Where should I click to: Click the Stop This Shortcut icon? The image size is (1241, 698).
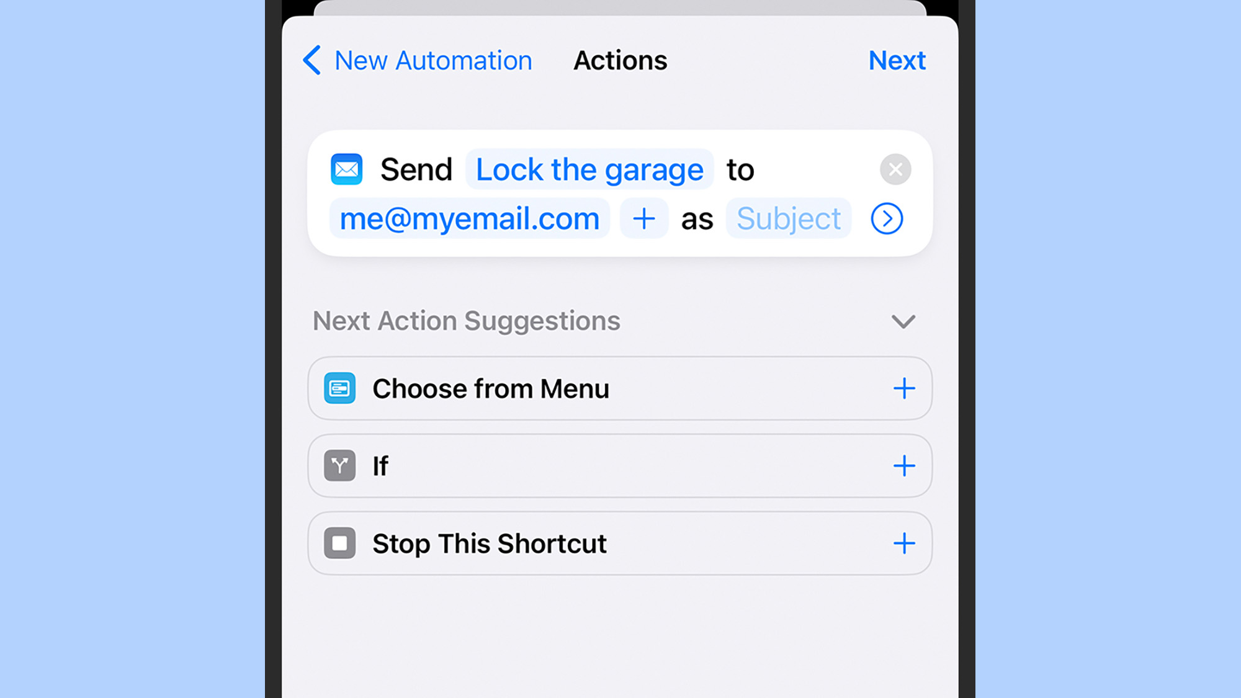click(339, 542)
